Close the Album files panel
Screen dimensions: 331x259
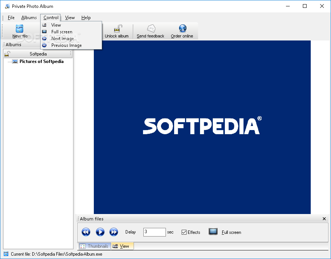324,219
